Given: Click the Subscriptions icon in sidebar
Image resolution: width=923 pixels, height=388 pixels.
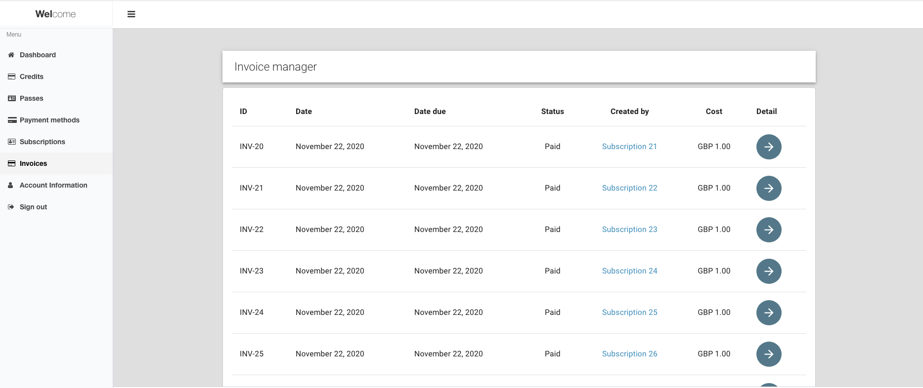Looking at the screenshot, I should 11,142.
